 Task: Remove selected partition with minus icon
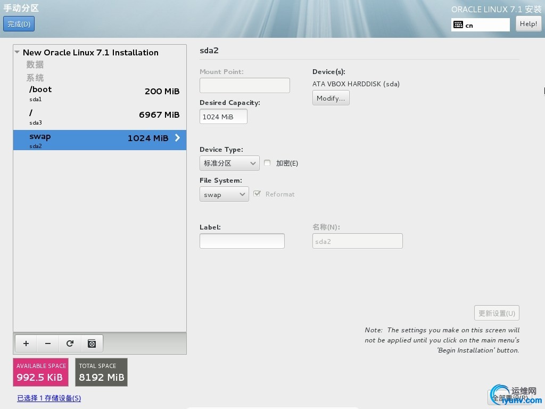coord(48,343)
